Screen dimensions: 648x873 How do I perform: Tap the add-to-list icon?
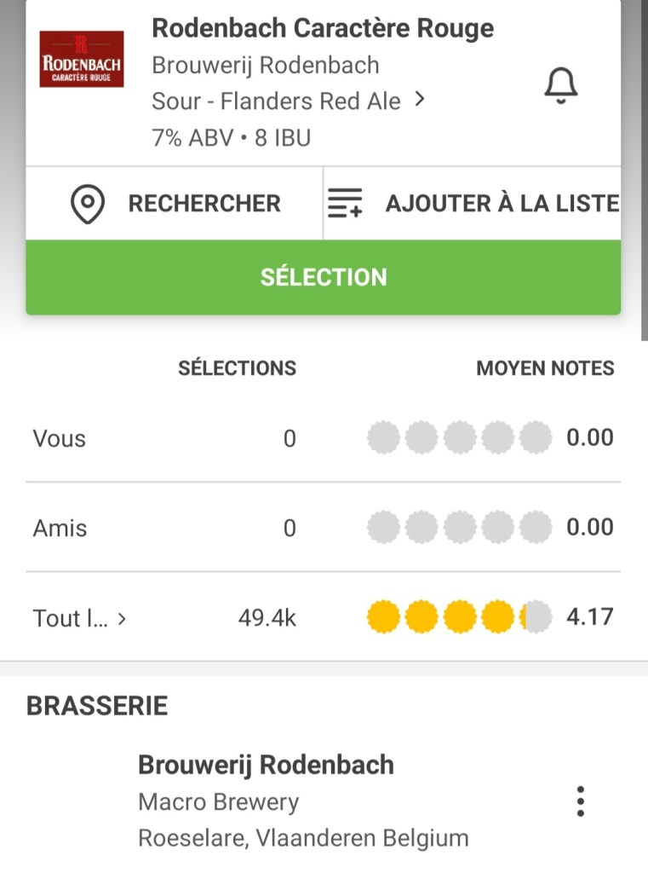tap(345, 204)
